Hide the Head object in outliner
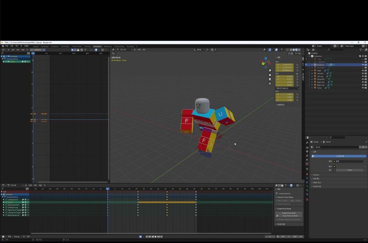 point(363,71)
